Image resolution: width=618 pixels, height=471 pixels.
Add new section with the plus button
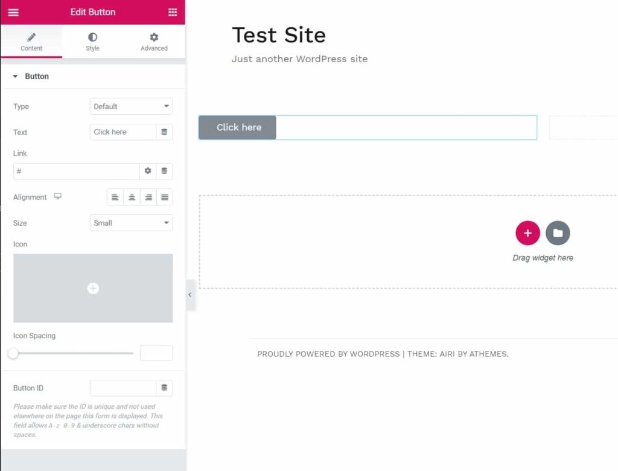527,233
